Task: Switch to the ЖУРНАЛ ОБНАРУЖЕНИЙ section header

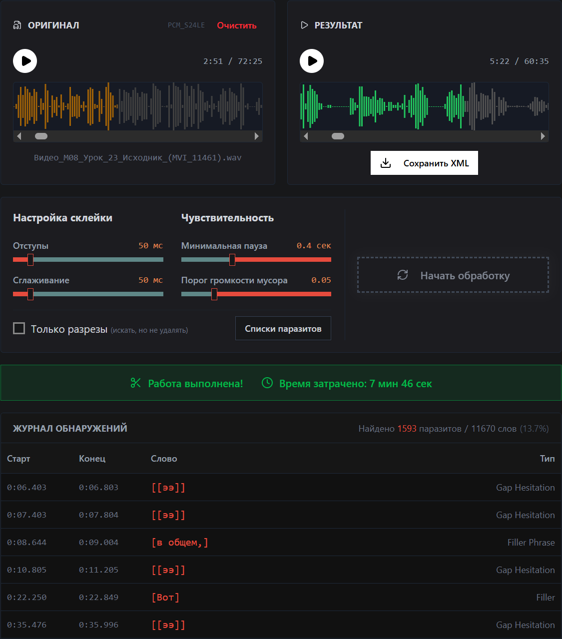Action: click(x=69, y=428)
